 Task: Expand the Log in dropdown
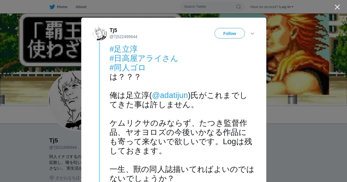pyautogui.click(x=286, y=7)
